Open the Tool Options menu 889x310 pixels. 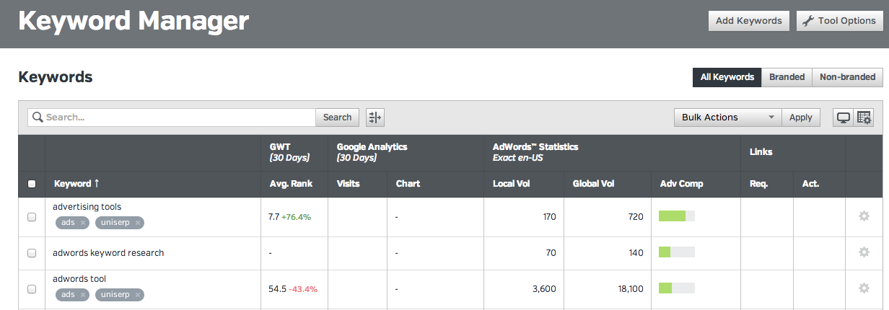pyautogui.click(x=839, y=21)
